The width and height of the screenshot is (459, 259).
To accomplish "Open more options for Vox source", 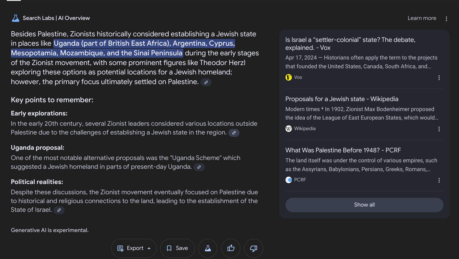I will (x=439, y=78).
